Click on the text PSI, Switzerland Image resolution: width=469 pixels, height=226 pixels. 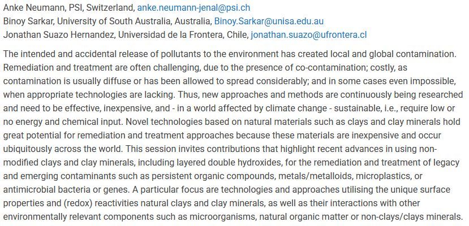coord(101,8)
